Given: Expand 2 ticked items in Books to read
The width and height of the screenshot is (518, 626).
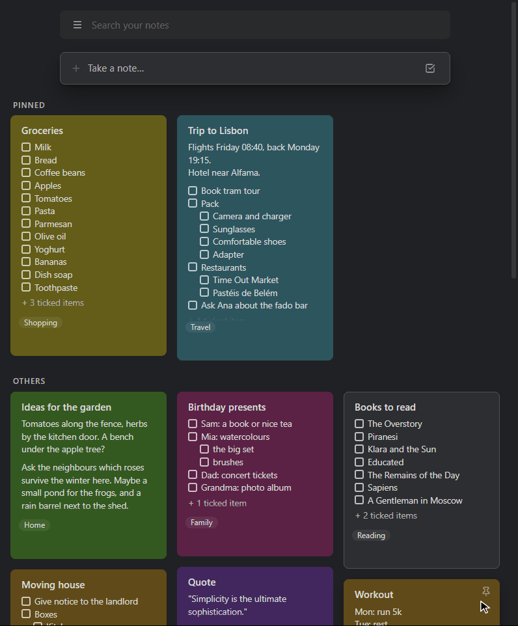Looking at the screenshot, I should click(386, 516).
